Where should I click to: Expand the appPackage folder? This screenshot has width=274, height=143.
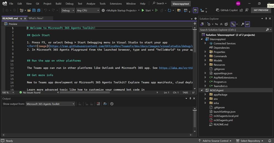(205, 95)
